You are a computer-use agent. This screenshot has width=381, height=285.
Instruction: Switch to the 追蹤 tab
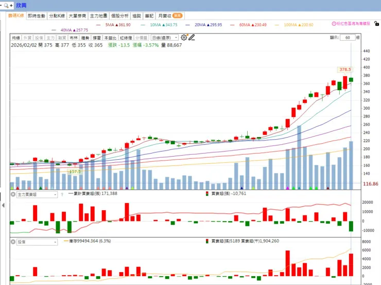pos(137,16)
